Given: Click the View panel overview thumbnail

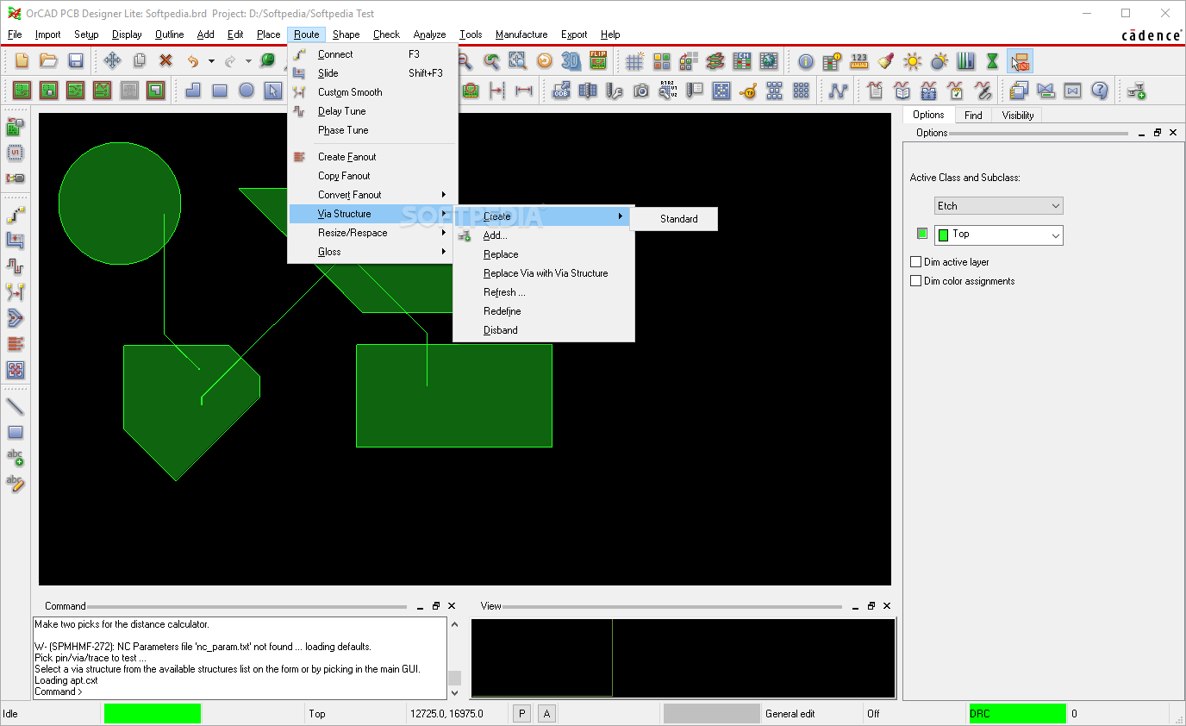Looking at the screenshot, I should click(x=683, y=658).
